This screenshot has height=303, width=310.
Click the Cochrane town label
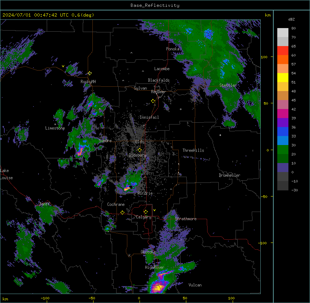pyautogui.click(x=116, y=204)
